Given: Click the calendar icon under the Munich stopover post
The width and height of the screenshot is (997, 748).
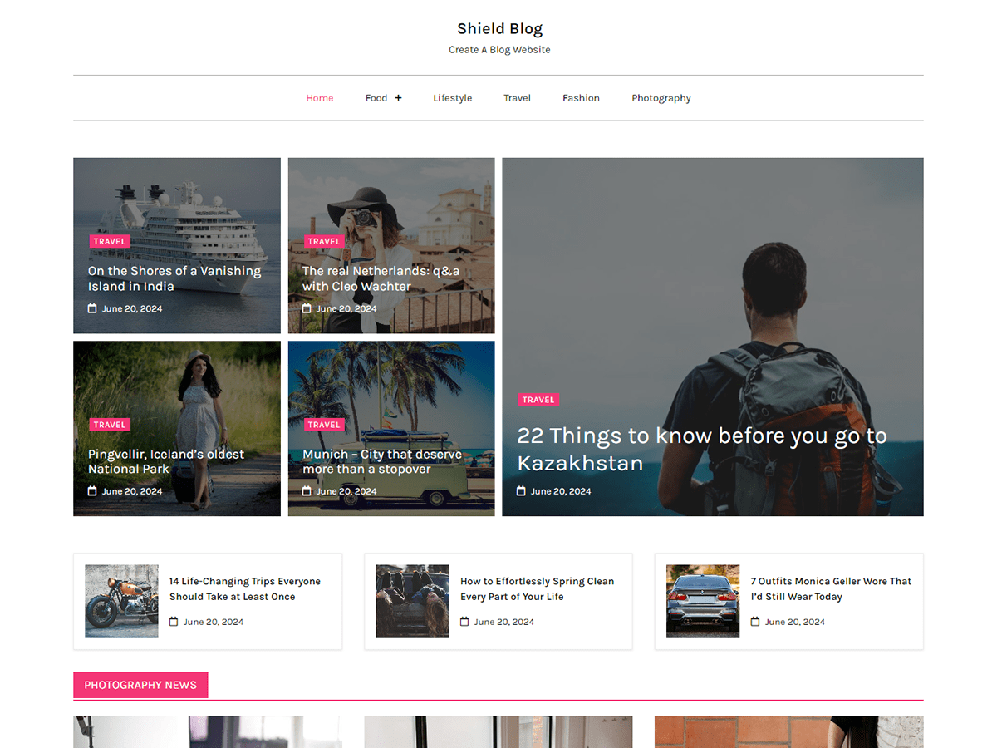Looking at the screenshot, I should tap(308, 491).
